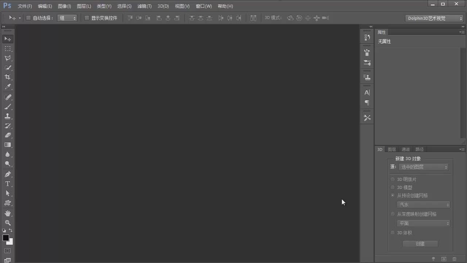Open the 图像(I) menu
Screen dimensions: 467x263
pyautogui.click(x=65, y=6)
